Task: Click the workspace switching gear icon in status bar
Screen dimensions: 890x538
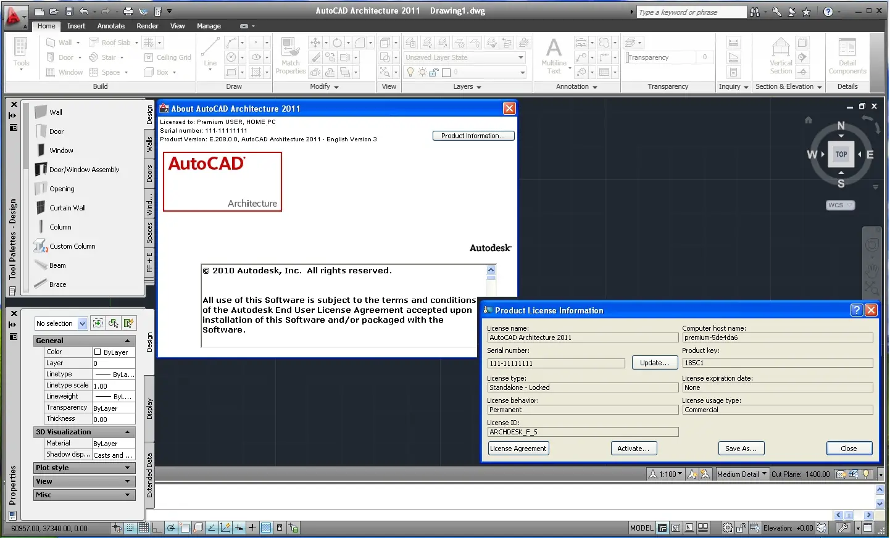Action: (728, 528)
